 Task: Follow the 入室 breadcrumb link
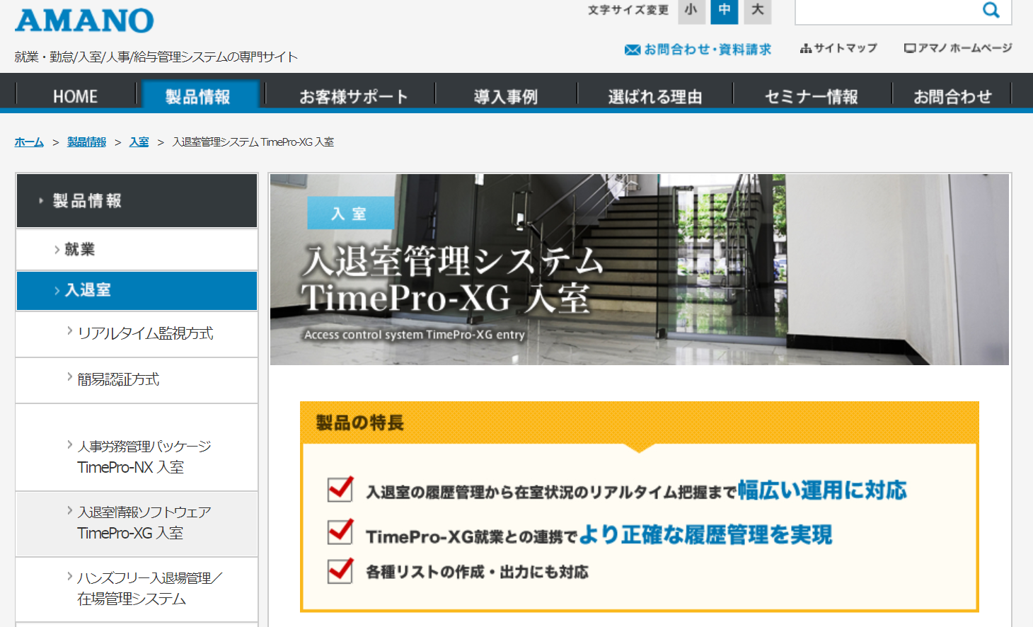click(139, 142)
